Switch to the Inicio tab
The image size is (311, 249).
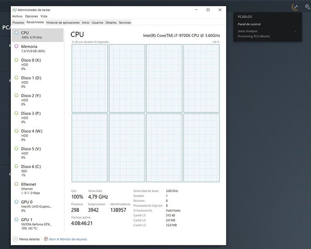tap(86, 23)
